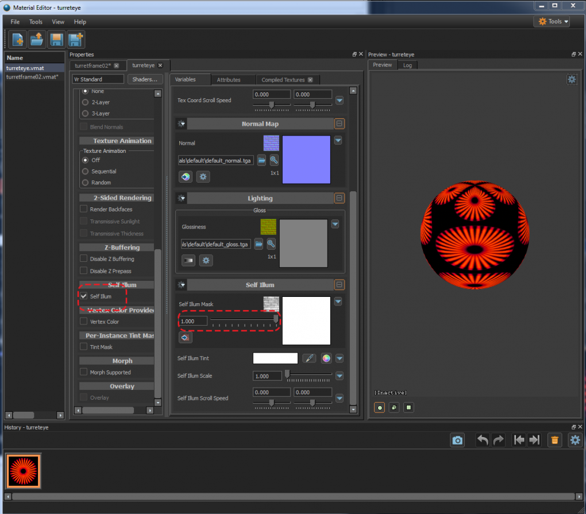Collapse the Normal Map section

click(x=339, y=123)
